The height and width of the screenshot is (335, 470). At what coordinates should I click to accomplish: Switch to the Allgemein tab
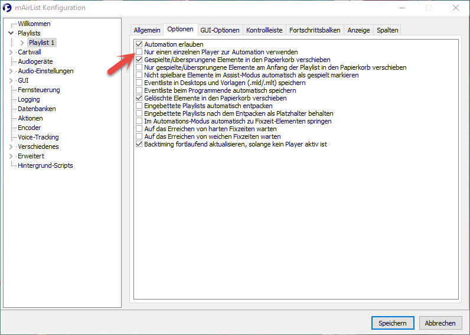coord(146,30)
